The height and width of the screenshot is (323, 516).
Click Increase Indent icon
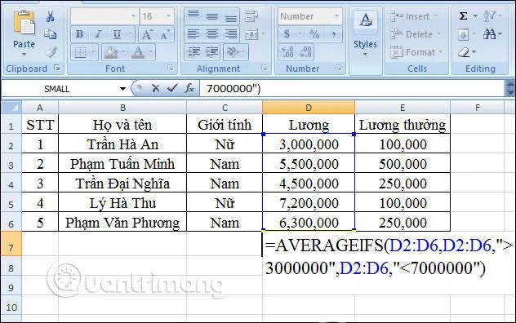coord(212,52)
